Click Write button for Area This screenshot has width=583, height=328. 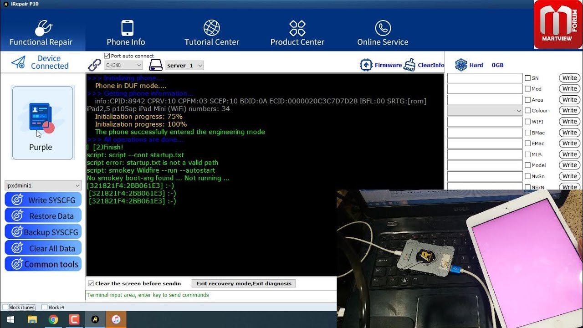pos(569,100)
